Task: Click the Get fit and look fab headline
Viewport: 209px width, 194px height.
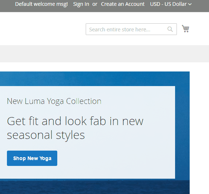Action: pyautogui.click(x=75, y=121)
